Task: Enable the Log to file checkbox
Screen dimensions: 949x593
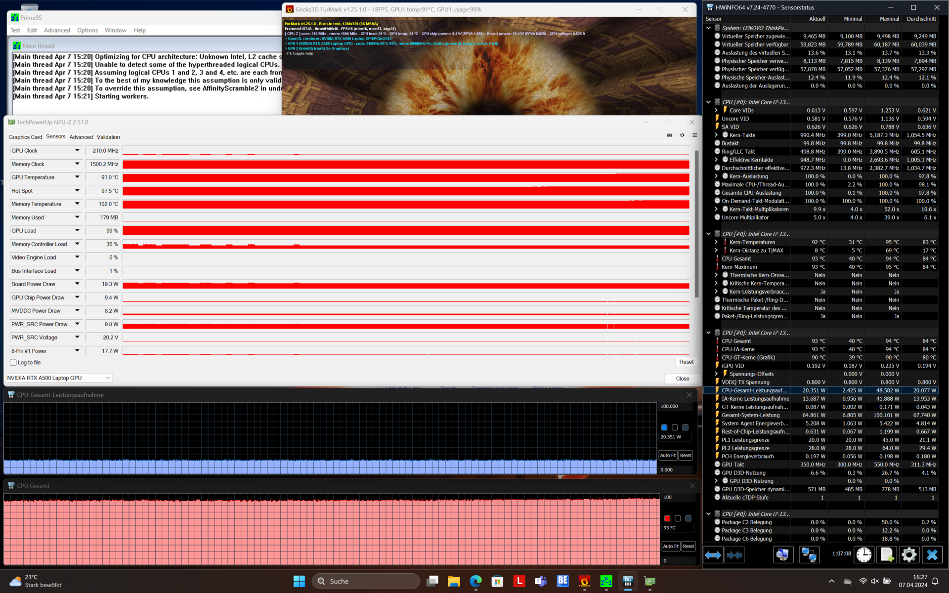Action: point(13,362)
